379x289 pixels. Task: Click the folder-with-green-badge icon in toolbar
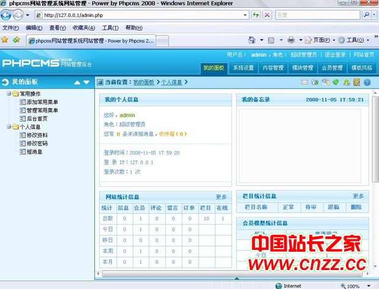tap(315, 82)
